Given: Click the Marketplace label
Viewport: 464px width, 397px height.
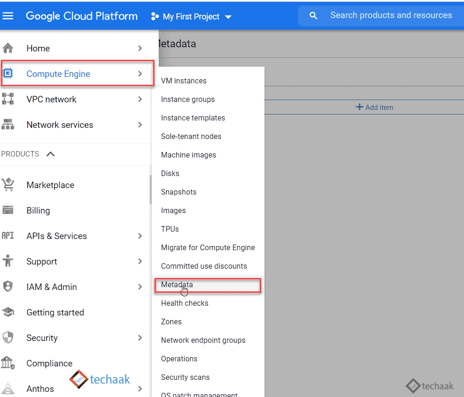Looking at the screenshot, I should [50, 185].
